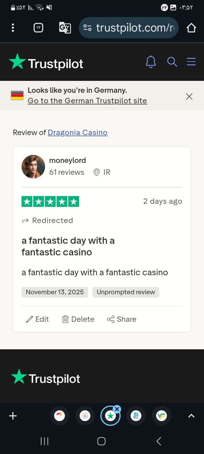This screenshot has width=204, height=454.
Task: View moneylord's profile avatar
Action: point(33,167)
